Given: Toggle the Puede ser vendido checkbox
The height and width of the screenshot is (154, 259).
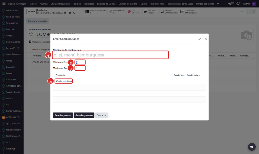Looking at the screenshot, I should 30,42.
